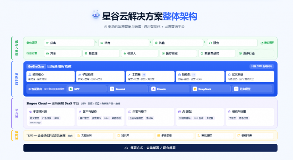293x160 pixels.
Task: Click the 转化 circular icon
Action: [156, 43]
